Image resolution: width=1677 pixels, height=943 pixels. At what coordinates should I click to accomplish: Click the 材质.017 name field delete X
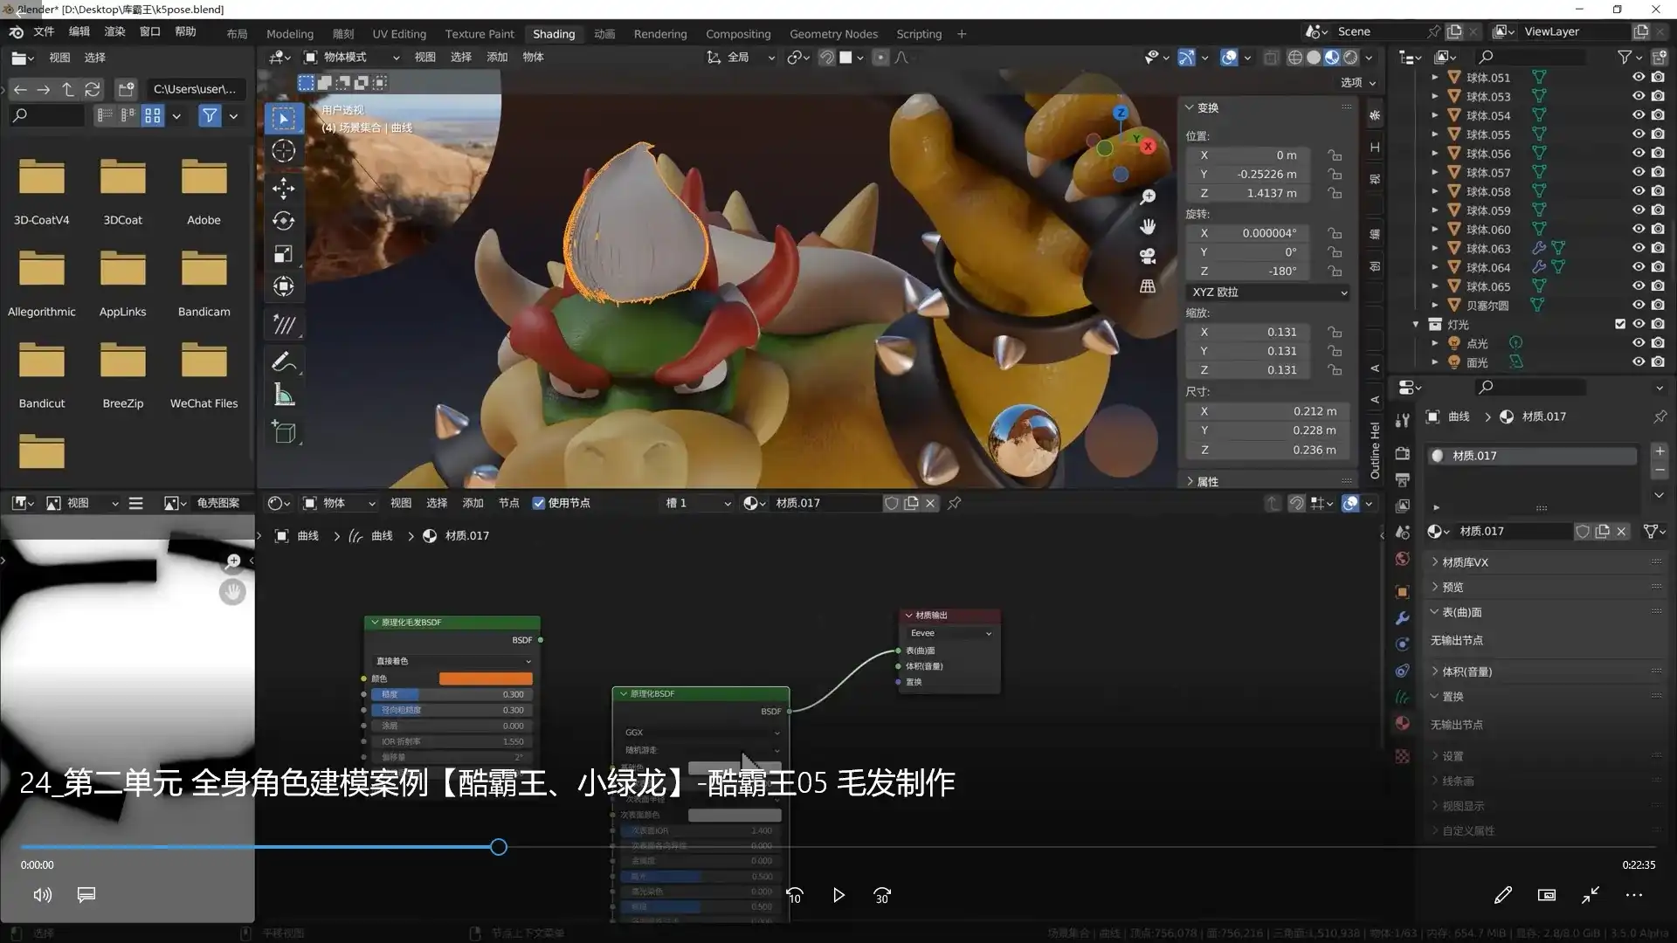(1622, 531)
